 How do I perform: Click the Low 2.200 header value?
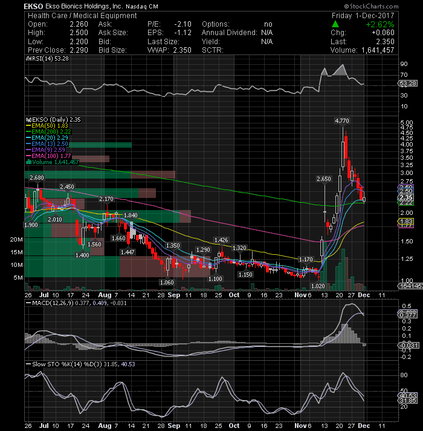click(x=79, y=42)
